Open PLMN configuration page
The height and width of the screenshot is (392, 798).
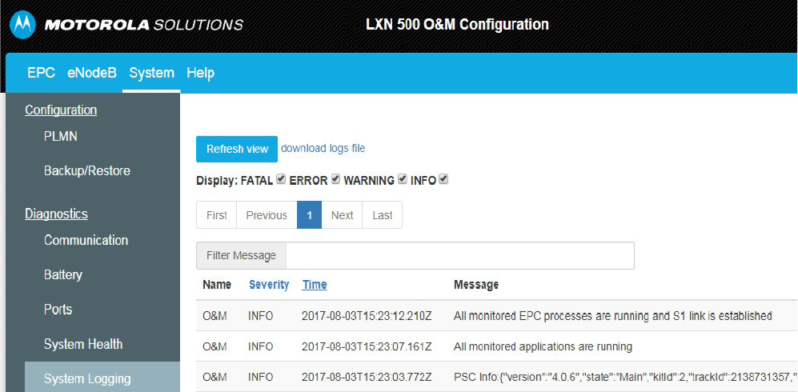61,136
